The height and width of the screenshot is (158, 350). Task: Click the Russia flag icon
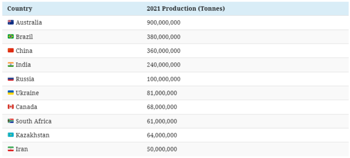pos(11,79)
